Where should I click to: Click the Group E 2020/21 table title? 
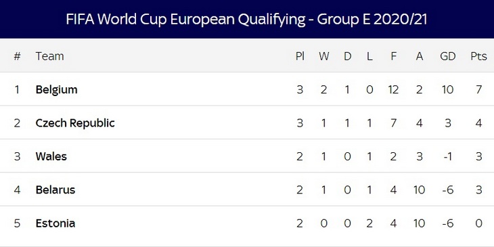click(x=246, y=19)
